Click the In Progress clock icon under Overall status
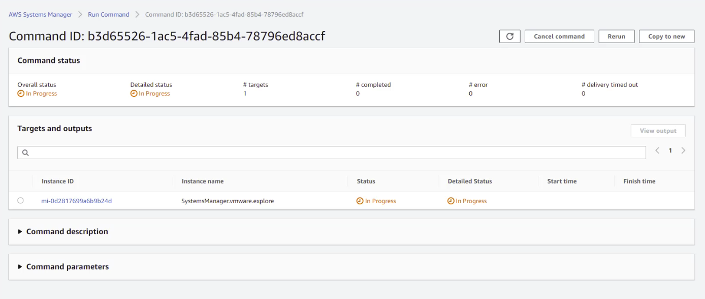The height and width of the screenshot is (299, 705). [21, 93]
